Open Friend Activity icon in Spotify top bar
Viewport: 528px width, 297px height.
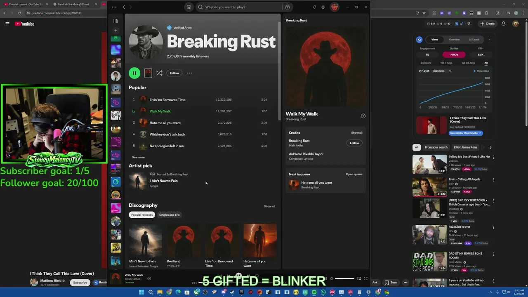[323, 7]
